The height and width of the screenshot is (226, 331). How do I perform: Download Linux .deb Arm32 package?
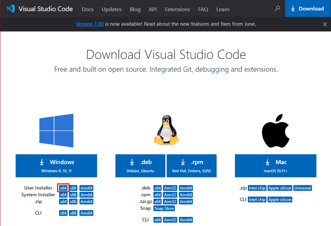pos(170,188)
